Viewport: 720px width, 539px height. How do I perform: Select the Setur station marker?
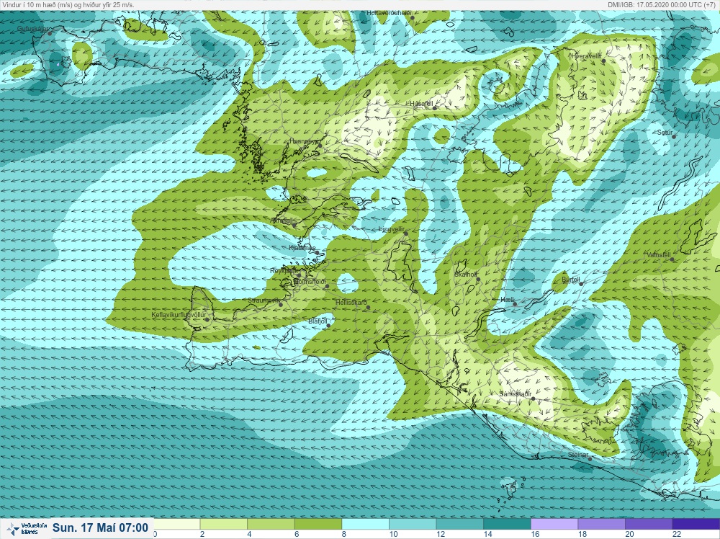(674, 136)
